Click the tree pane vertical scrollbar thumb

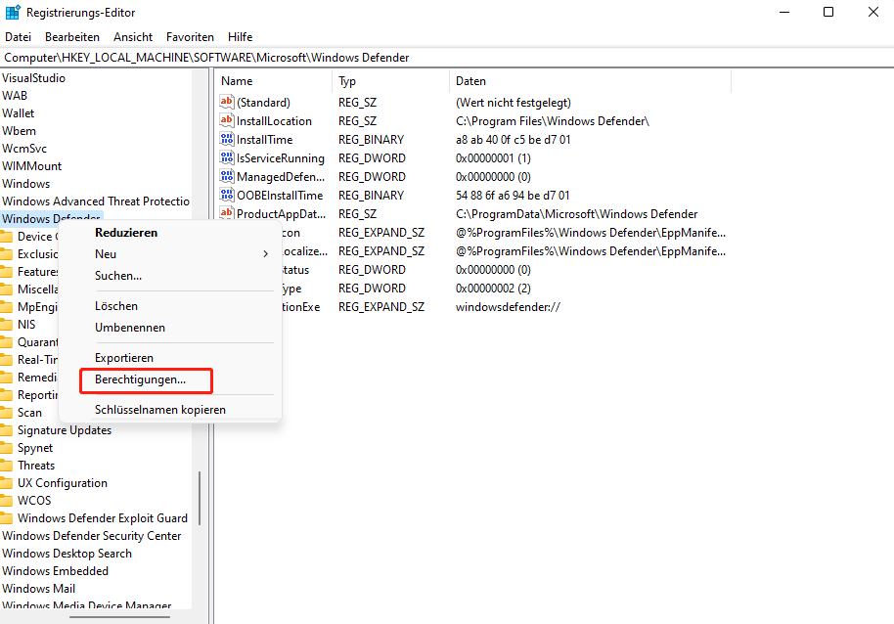pyautogui.click(x=200, y=498)
